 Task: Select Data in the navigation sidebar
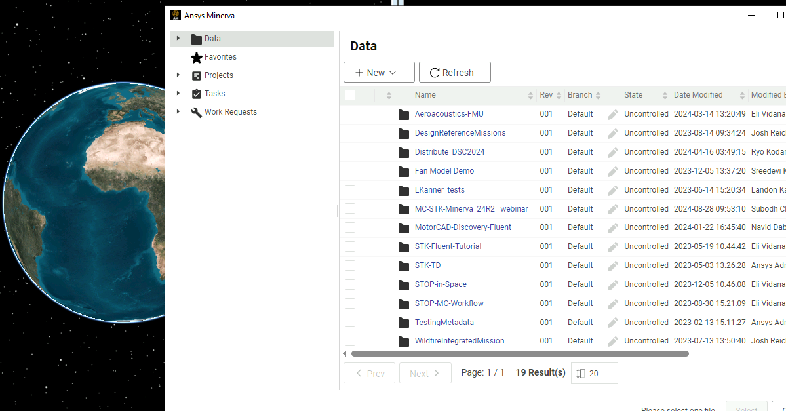pyautogui.click(x=212, y=39)
